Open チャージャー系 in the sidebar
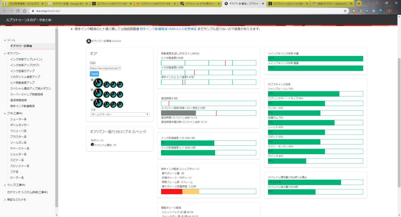 coord(20,148)
